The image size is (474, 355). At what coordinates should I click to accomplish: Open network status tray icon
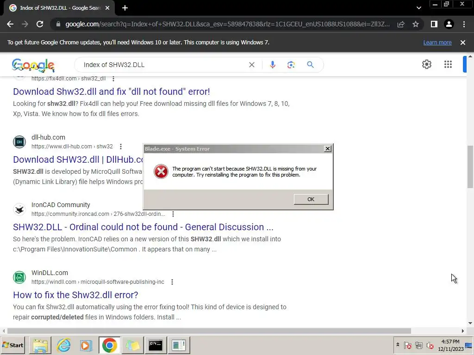coord(418,345)
